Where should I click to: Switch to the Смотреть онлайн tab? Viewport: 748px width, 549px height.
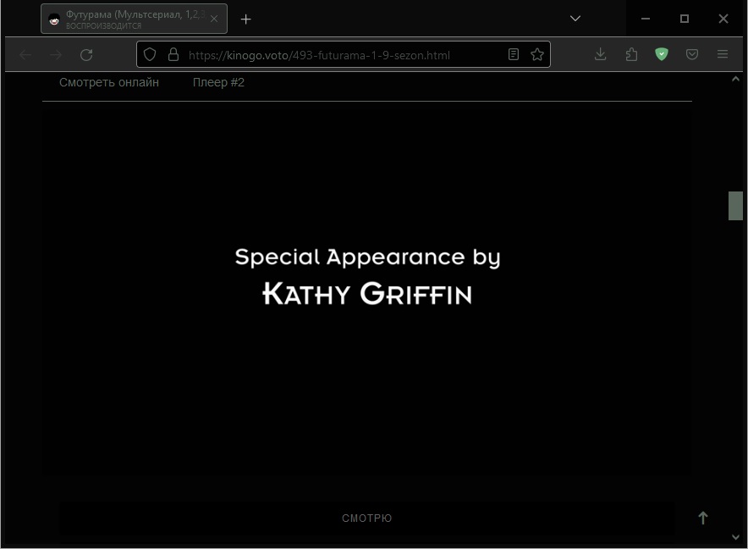(109, 83)
